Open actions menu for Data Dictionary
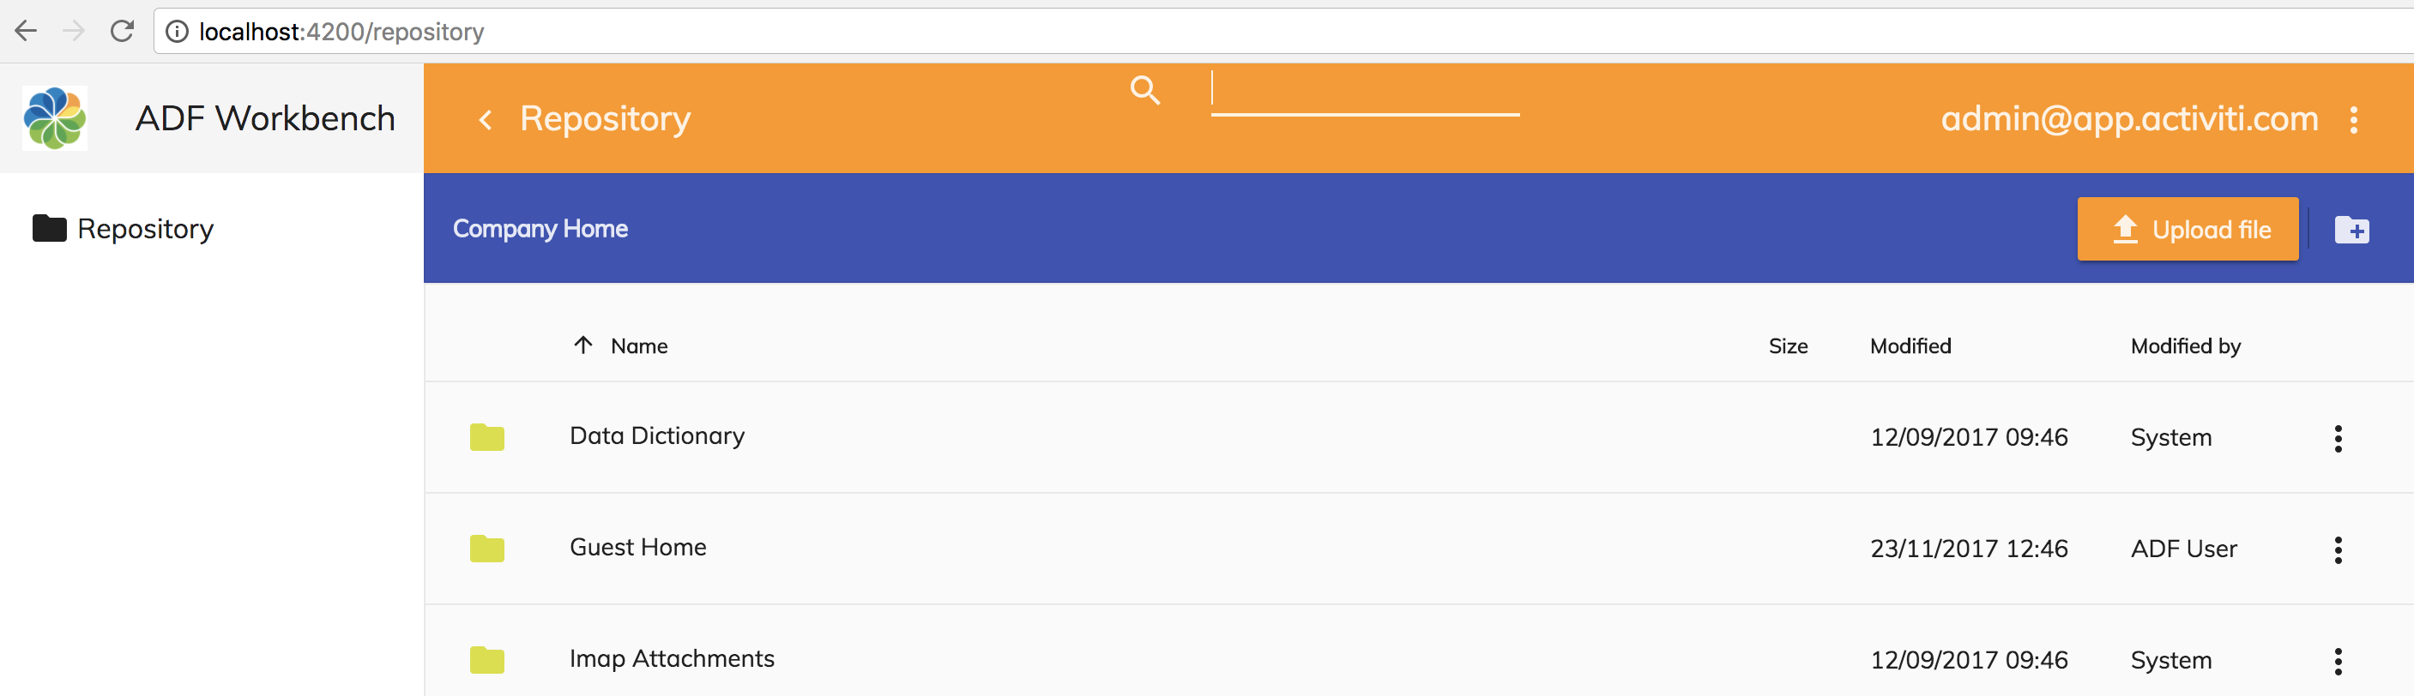This screenshot has height=696, width=2414. point(2339,438)
